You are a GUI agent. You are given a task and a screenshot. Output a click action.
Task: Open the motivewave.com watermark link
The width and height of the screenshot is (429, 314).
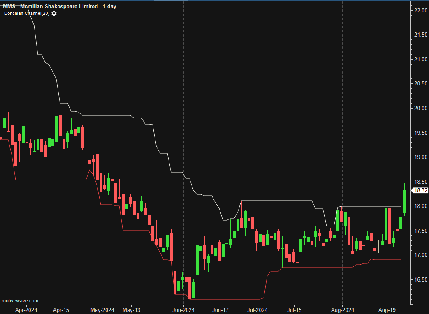(x=20, y=301)
